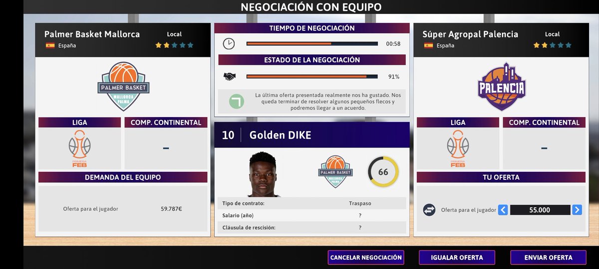This screenshot has width=599, height=269.
Task: Click the green message icon beside feedback text
Action: [237, 101]
